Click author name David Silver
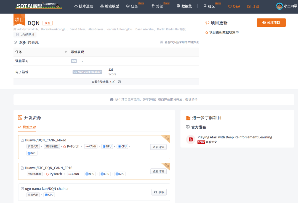 77,29
